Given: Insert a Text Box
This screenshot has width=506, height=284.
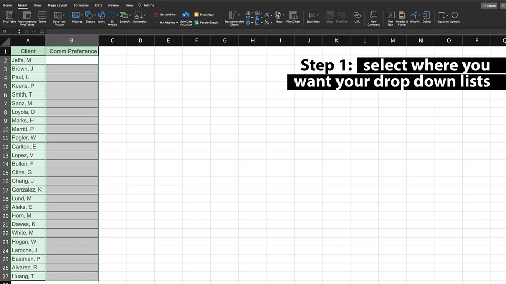Looking at the screenshot, I should click(x=390, y=17).
